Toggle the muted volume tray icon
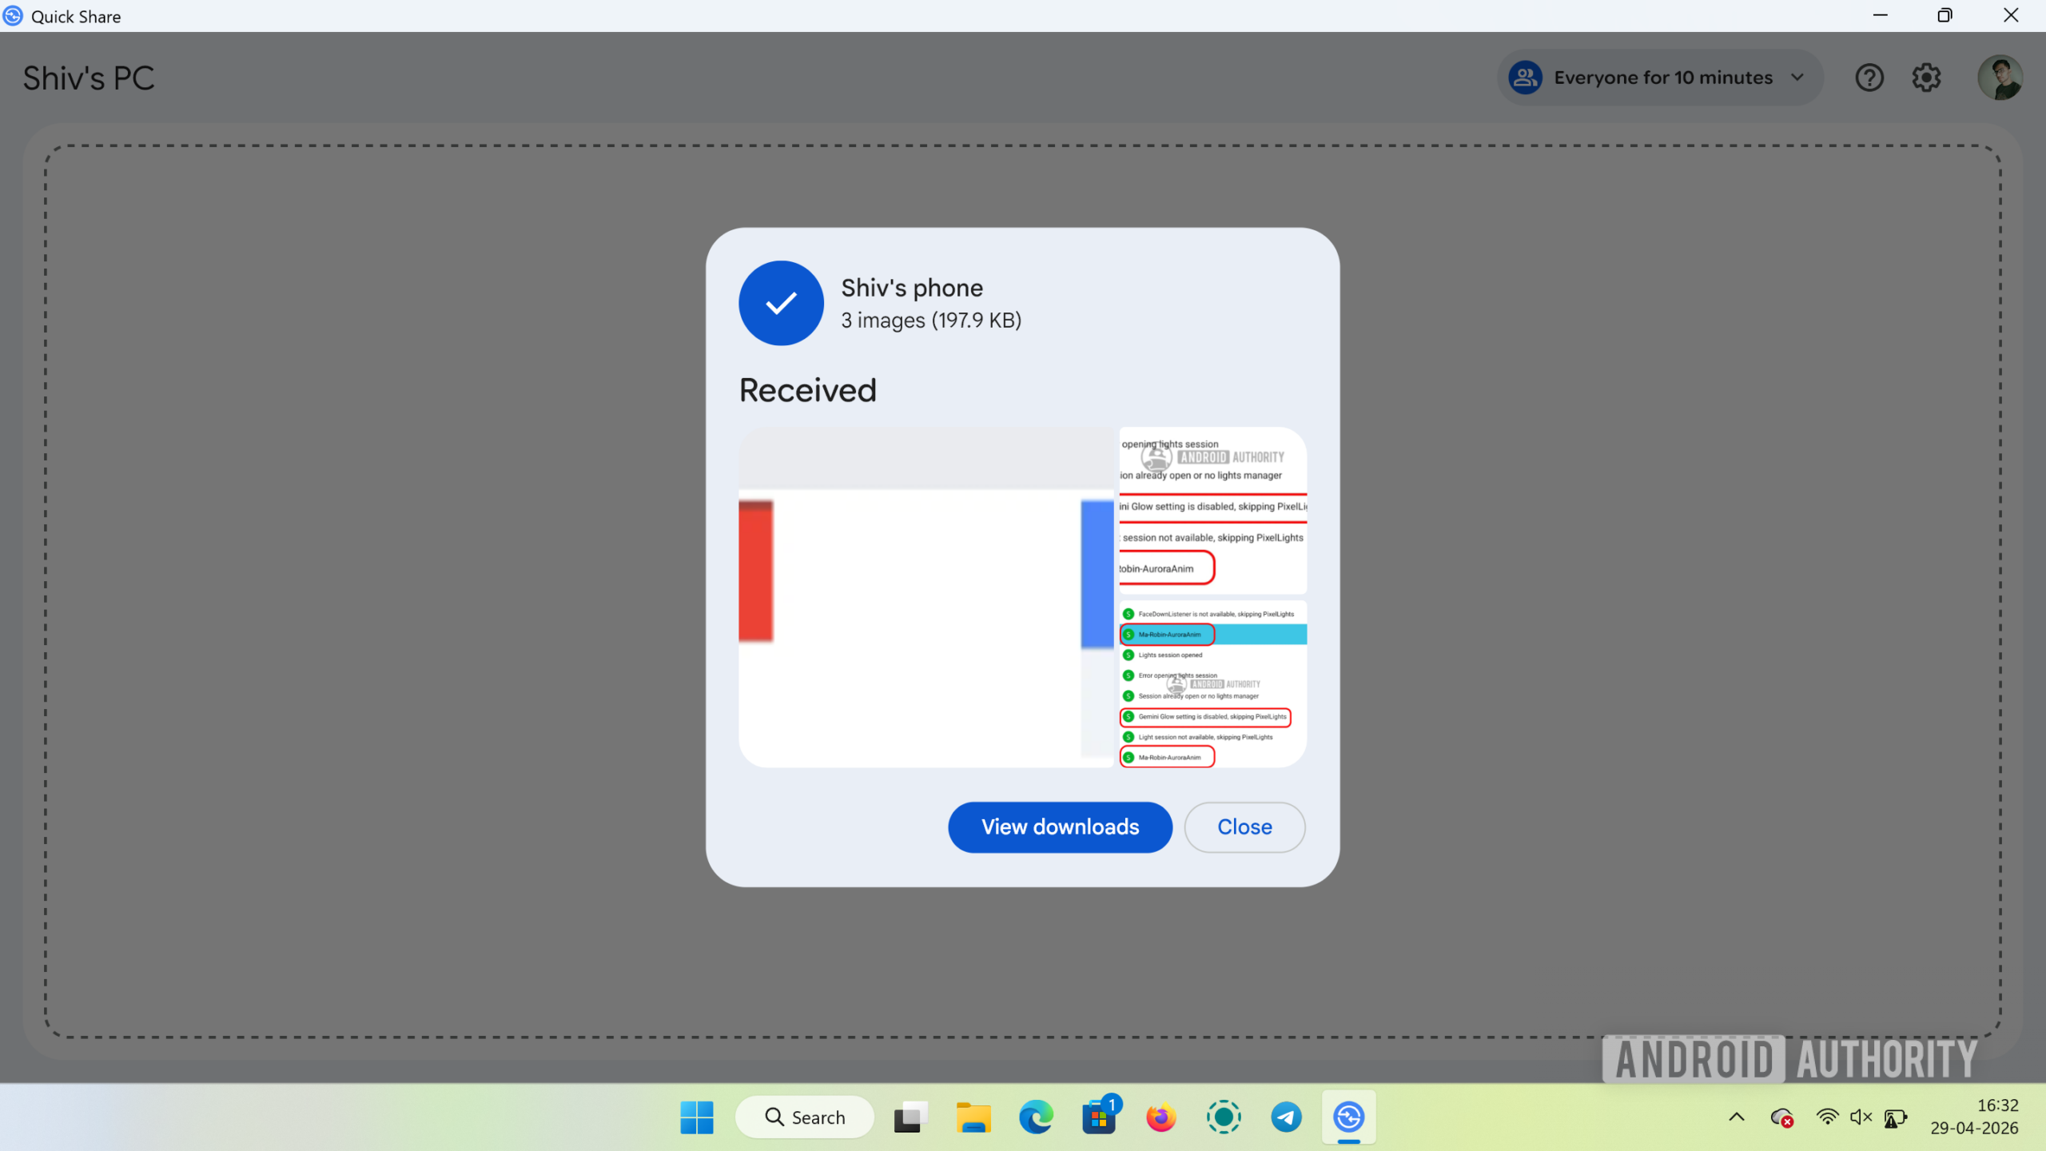 pyautogui.click(x=1861, y=1117)
